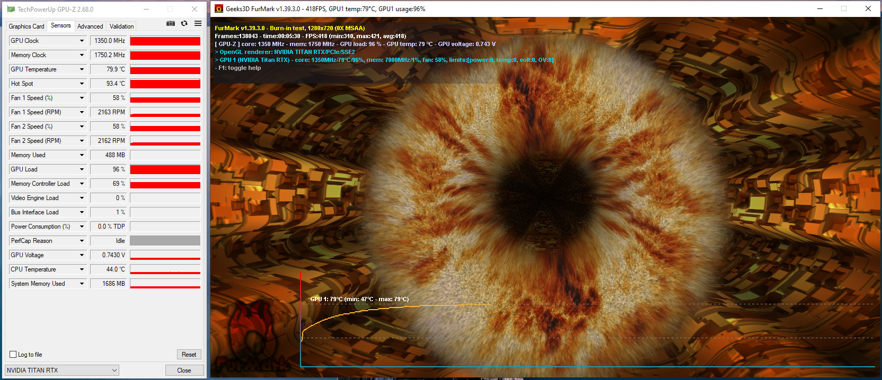Open the System Memory Used dropdown
The height and width of the screenshot is (380, 882).
[82, 284]
